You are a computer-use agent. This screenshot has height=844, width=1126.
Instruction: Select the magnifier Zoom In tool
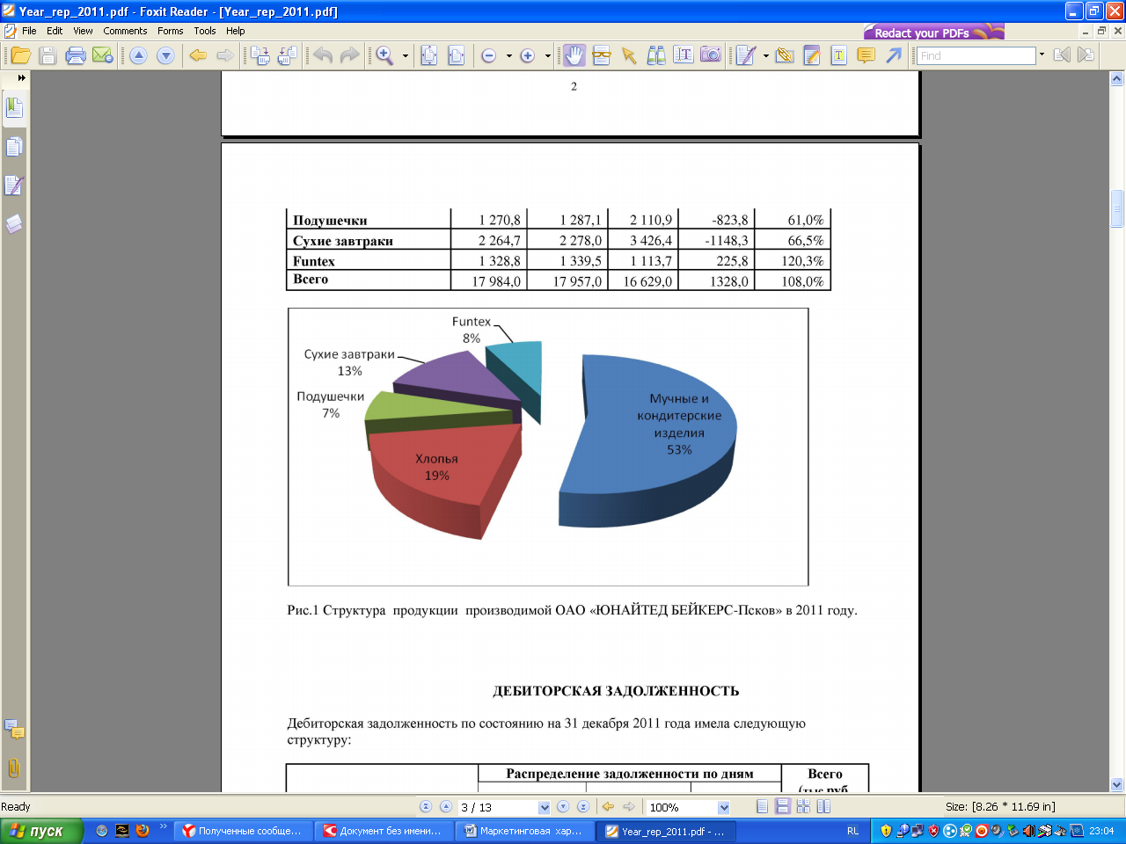coord(384,55)
